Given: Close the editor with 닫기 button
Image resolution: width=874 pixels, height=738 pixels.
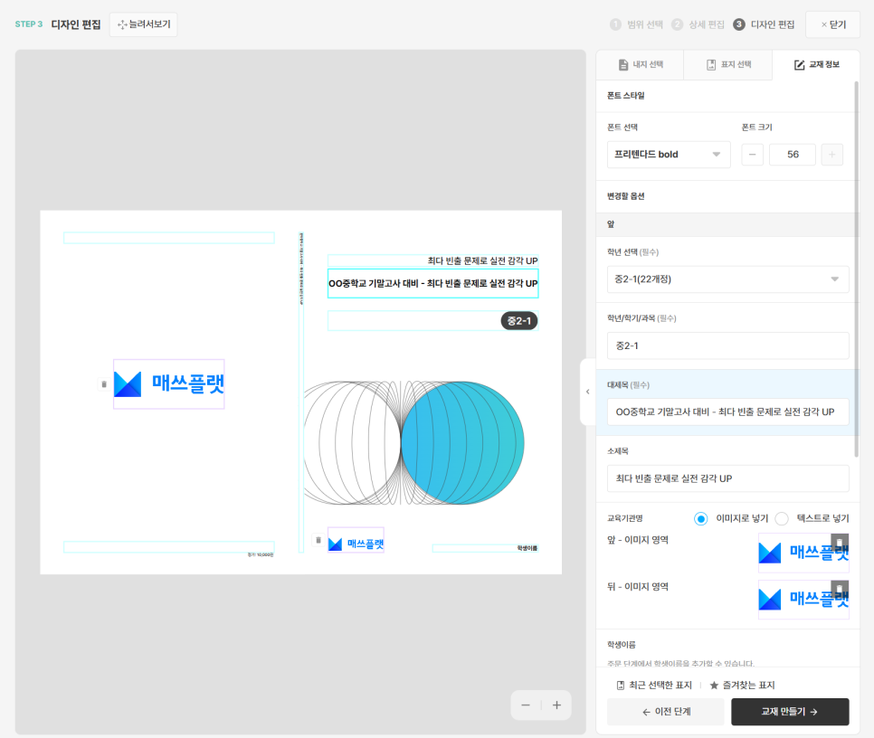Looking at the screenshot, I should [832, 24].
